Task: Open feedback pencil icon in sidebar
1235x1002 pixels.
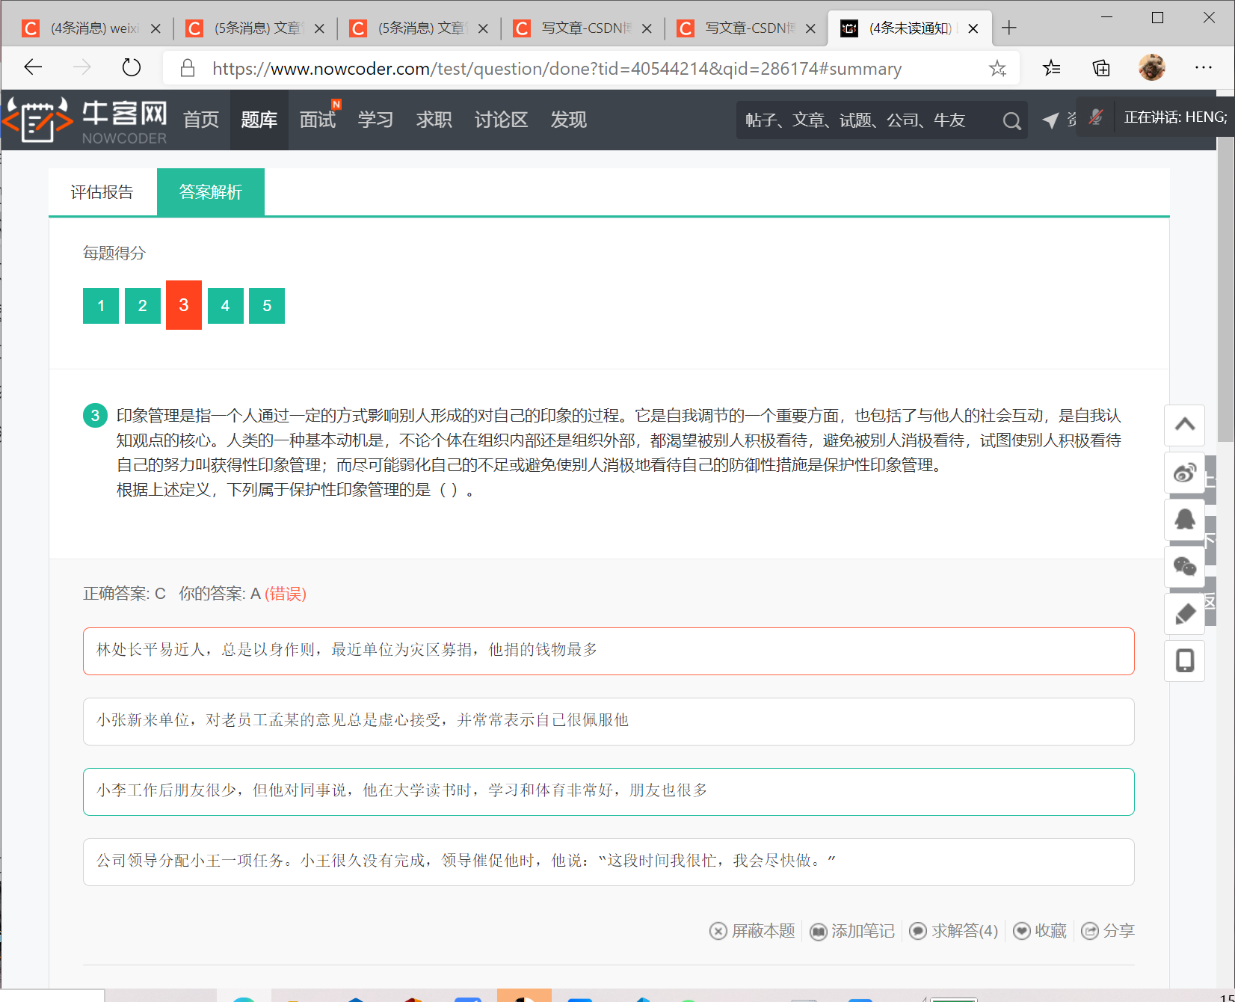Action: [x=1184, y=614]
